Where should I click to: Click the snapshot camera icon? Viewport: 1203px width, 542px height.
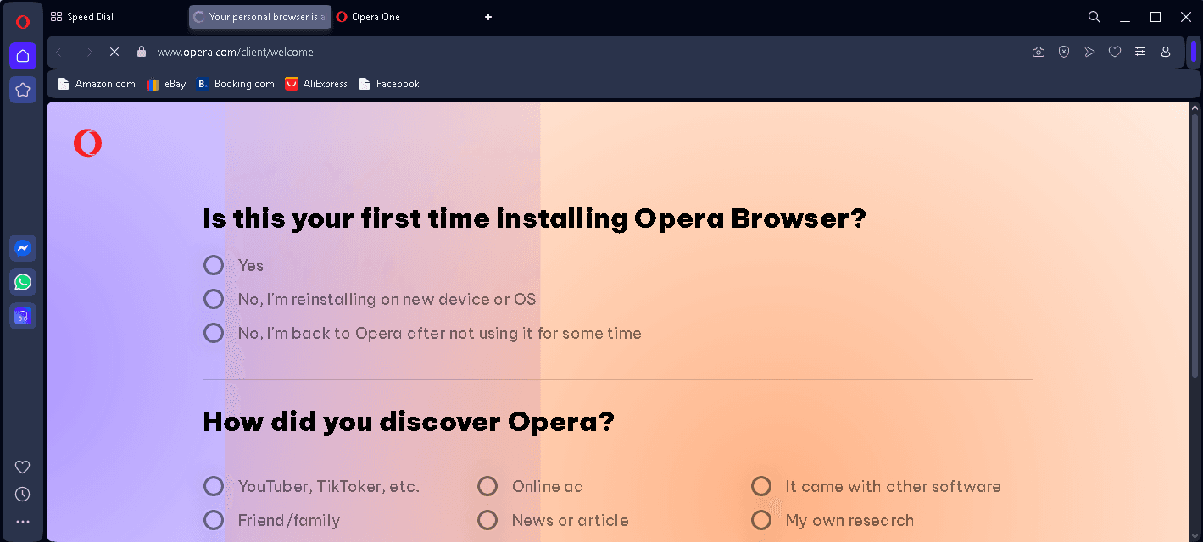click(1039, 52)
